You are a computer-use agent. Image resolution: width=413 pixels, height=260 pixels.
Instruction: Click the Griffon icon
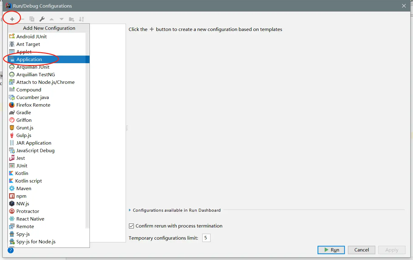[x=12, y=120]
